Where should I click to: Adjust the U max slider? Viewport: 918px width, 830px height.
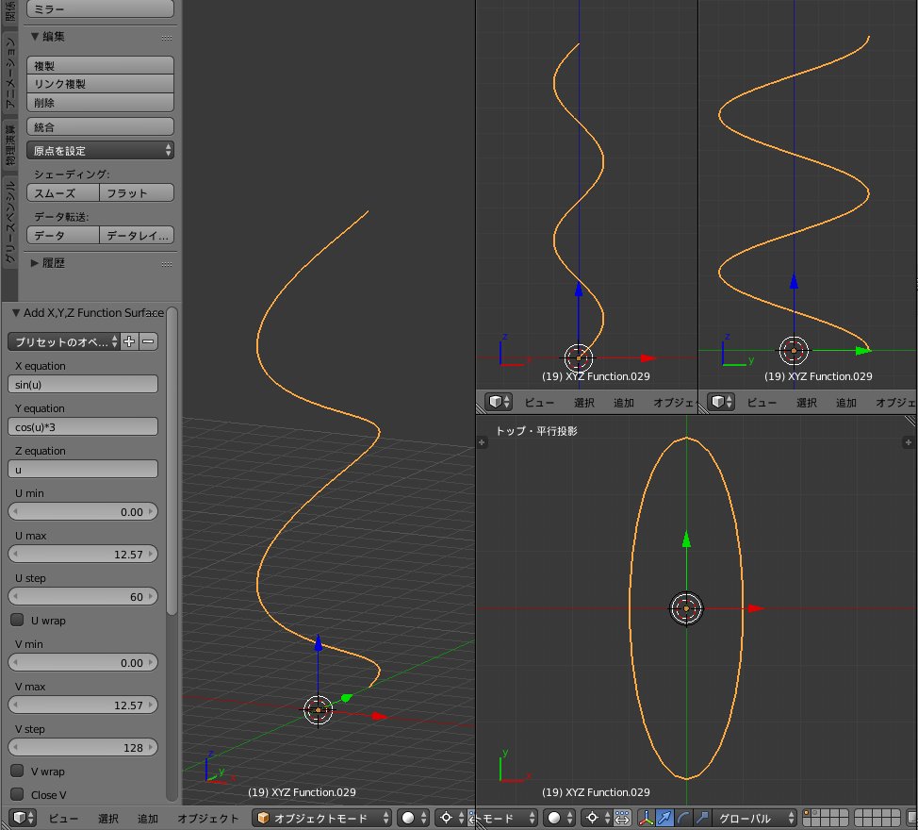pos(83,554)
